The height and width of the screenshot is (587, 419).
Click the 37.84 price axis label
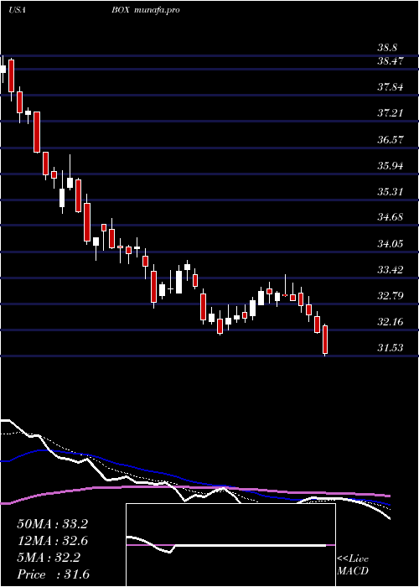pos(391,87)
